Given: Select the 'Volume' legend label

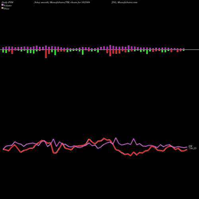Looking at the screenshot, I should [8, 6].
